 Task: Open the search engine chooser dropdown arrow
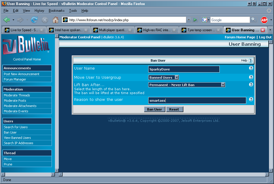pos(208,20)
